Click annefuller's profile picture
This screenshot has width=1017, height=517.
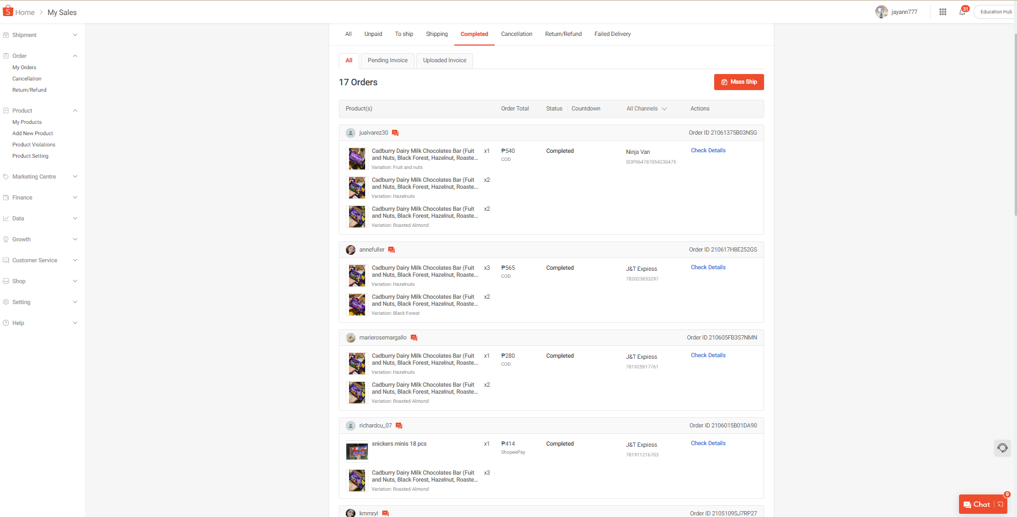click(x=351, y=250)
